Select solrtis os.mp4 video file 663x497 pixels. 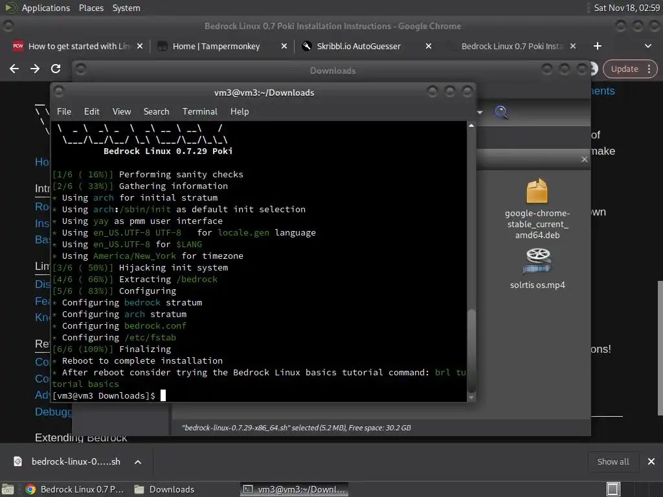click(x=537, y=269)
